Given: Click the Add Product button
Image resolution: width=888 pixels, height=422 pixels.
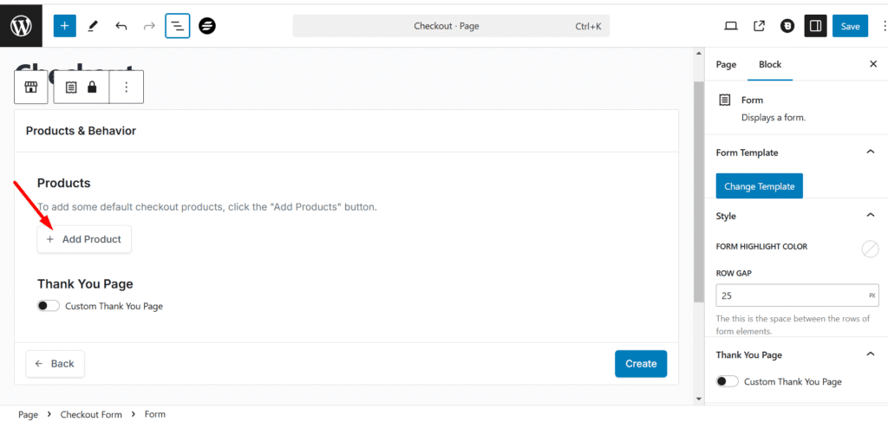Looking at the screenshot, I should (84, 239).
